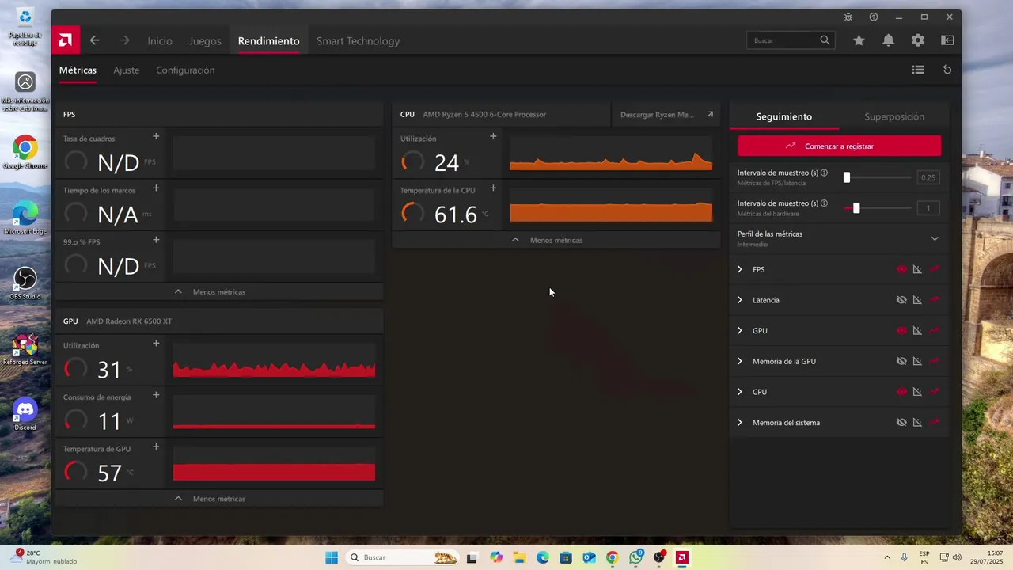Collapse FPS panel with Menos métricas
This screenshot has width=1013, height=570.
[x=219, y=292]
